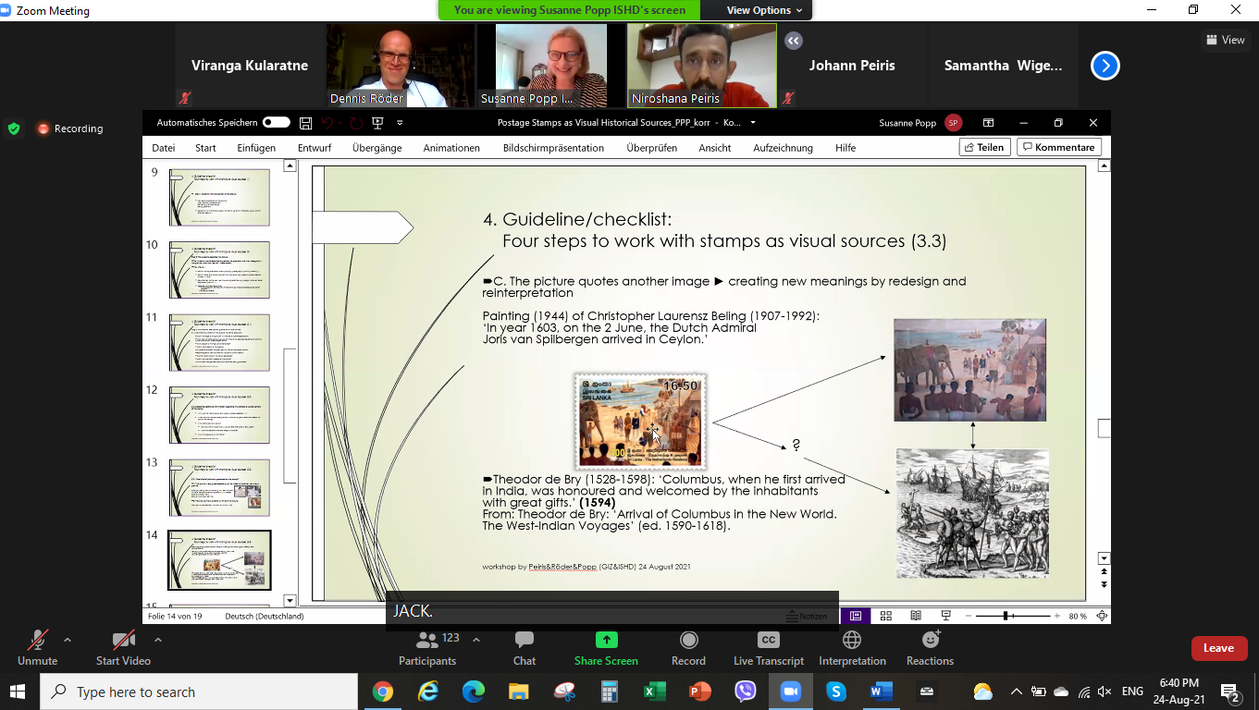1259x710 pixels.
Task: Open the Entwurf tab
Action: (314, 148)
